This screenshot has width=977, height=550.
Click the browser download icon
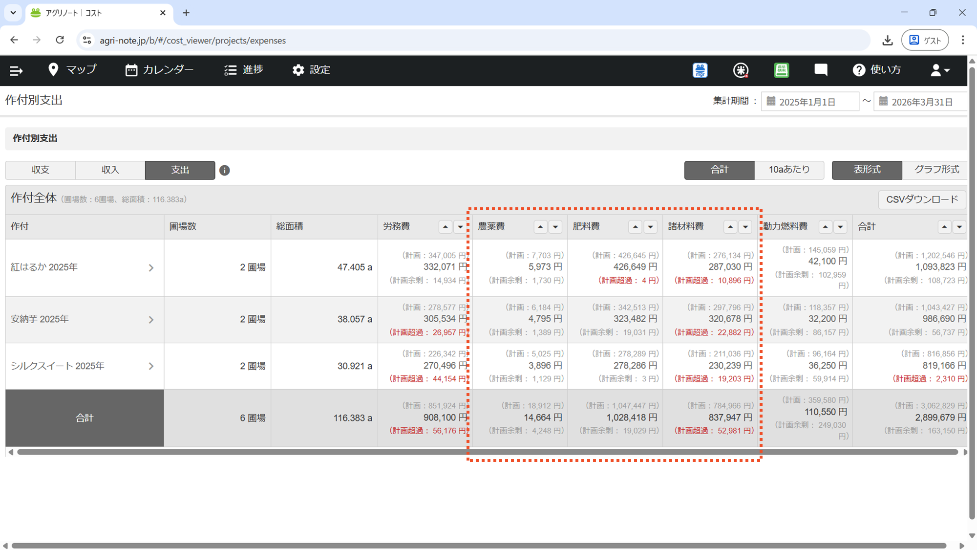coord(888,40)
